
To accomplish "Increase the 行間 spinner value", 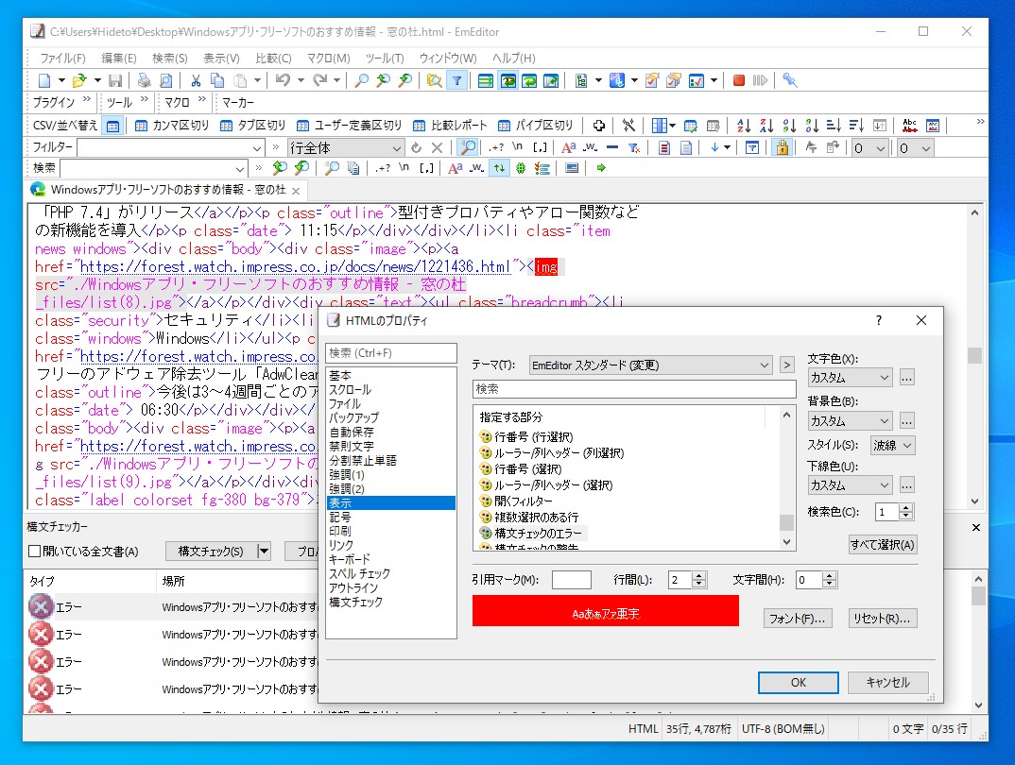I will tap(699, 575).
